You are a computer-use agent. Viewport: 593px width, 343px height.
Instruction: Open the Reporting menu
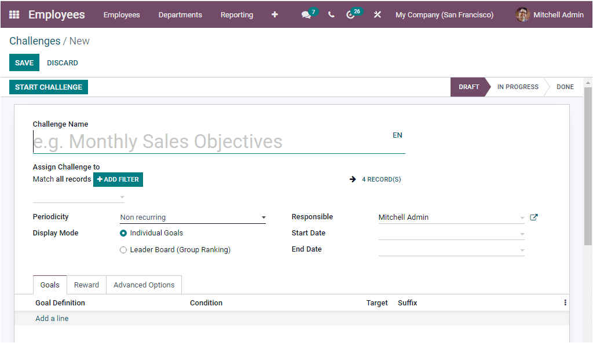click(x=237, y=14)
